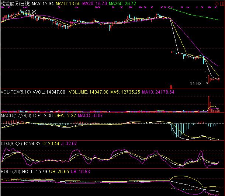Click the red S marker on price chart
Image resolution: width=225 pixels, height=196 pixels.
click(x=171, y=87)
